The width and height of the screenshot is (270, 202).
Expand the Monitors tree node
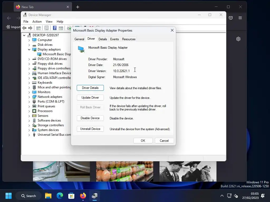coord(29,92)
